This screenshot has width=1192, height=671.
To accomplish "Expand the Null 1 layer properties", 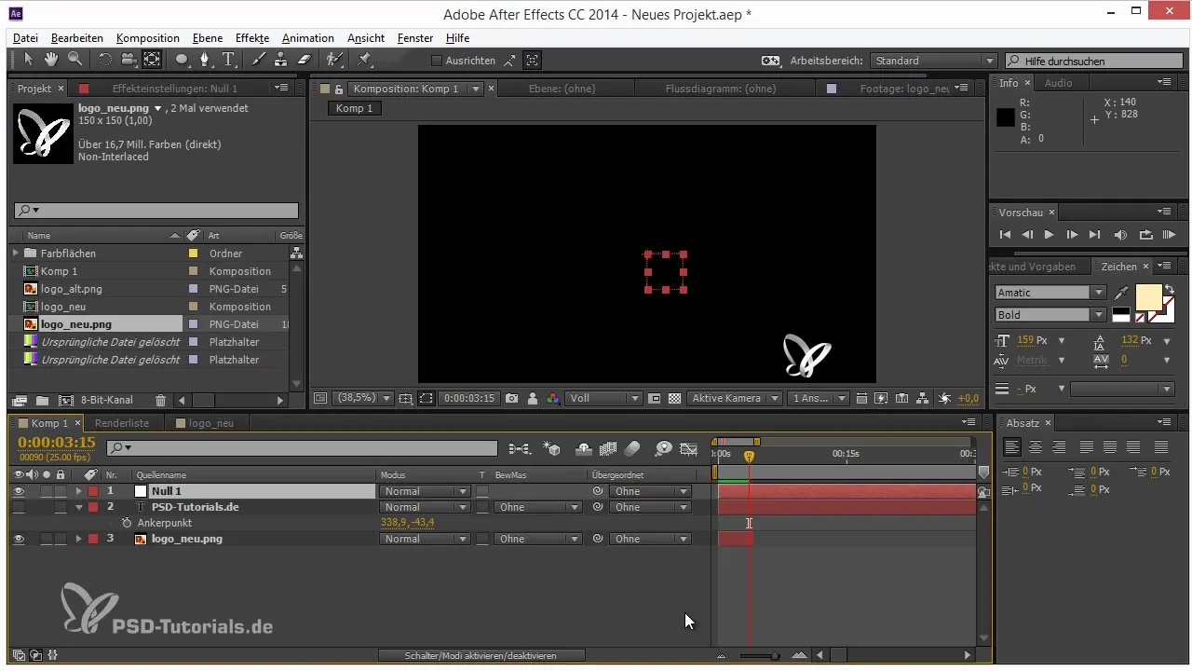I will point(79,491).
